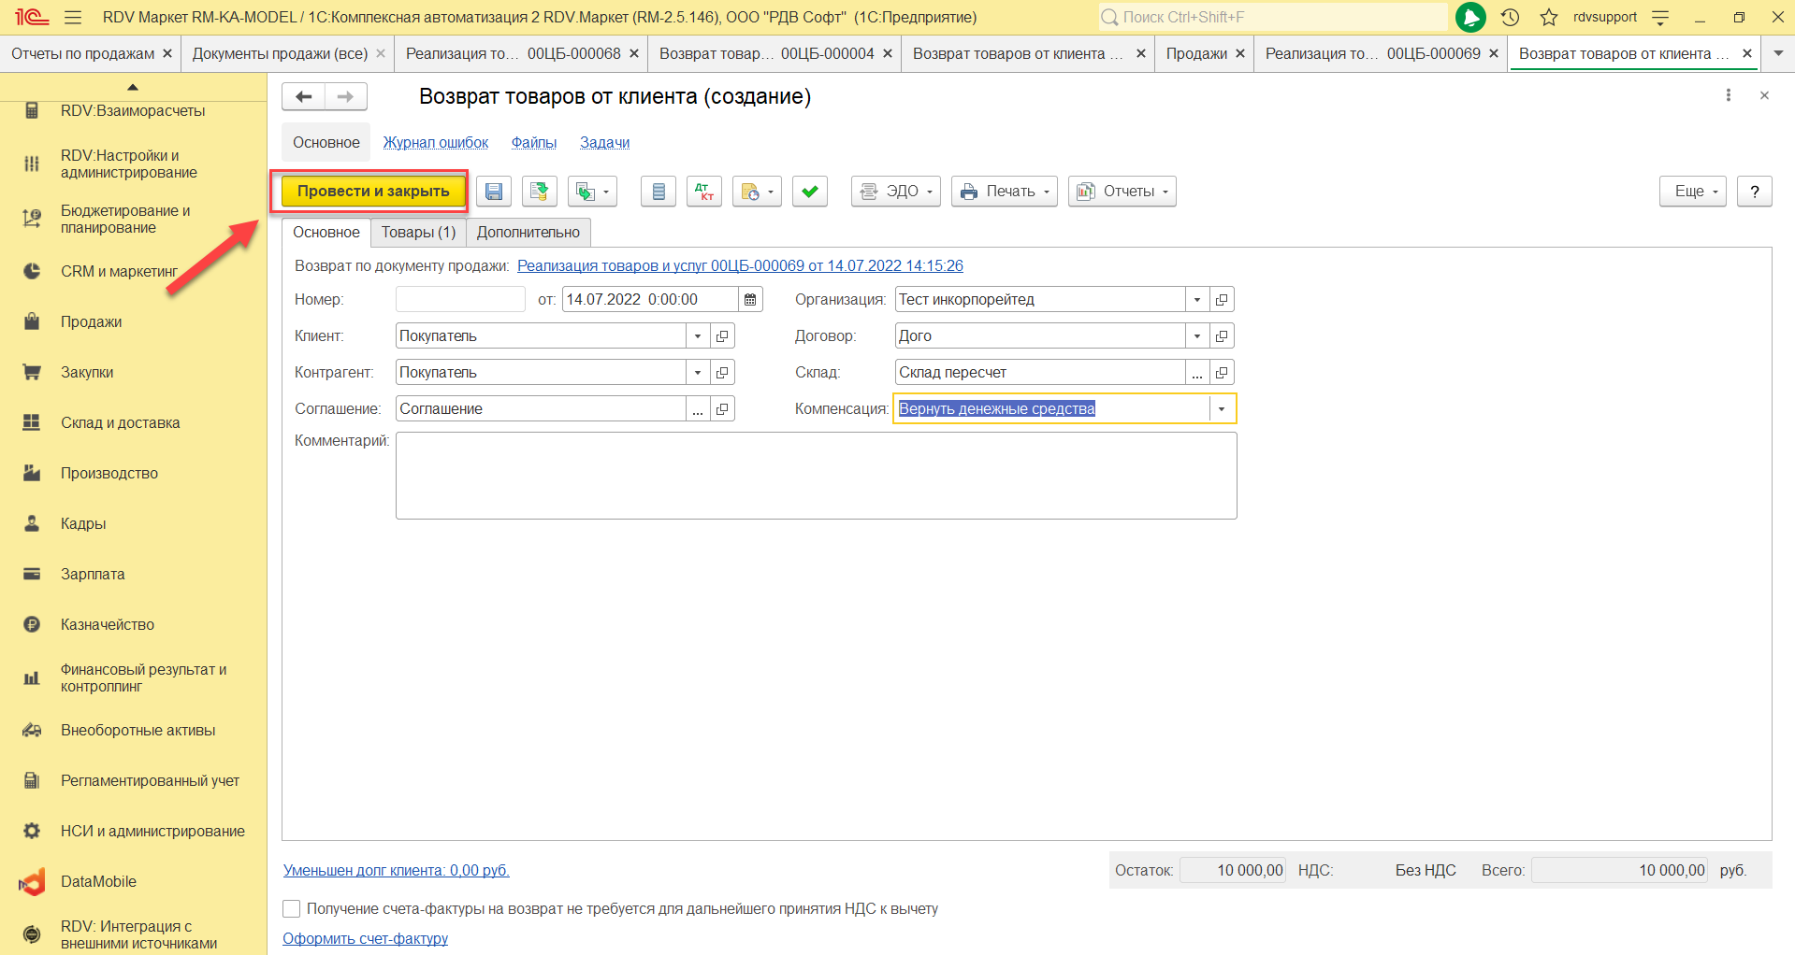Click the document movements list icon
Viewport: 1795px width, 955px height.
coord(659,192)
